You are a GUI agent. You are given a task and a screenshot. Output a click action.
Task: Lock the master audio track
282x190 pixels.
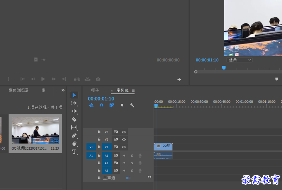99,178
